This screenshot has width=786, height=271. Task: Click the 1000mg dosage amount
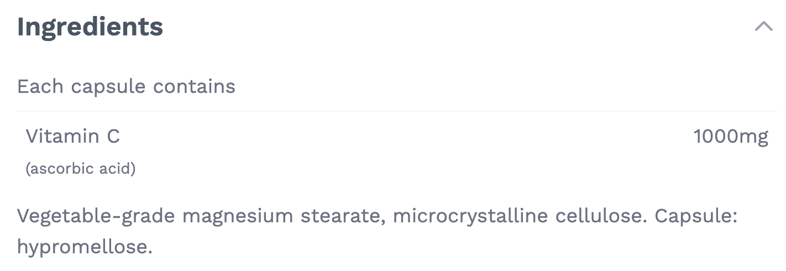pyautogui.click(x=731, y=137)
